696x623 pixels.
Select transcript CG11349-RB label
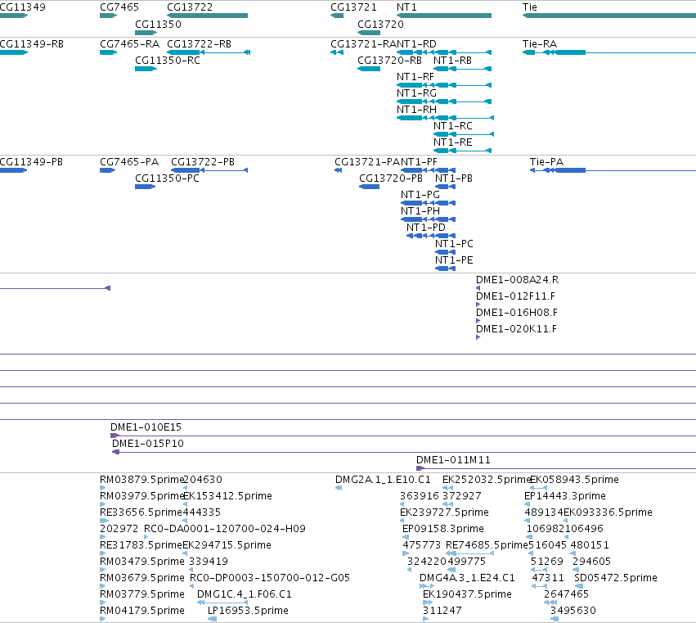31,44
